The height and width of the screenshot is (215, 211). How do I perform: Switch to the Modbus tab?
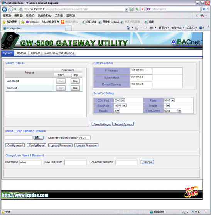pyautogui.click(x=22, y=53)
